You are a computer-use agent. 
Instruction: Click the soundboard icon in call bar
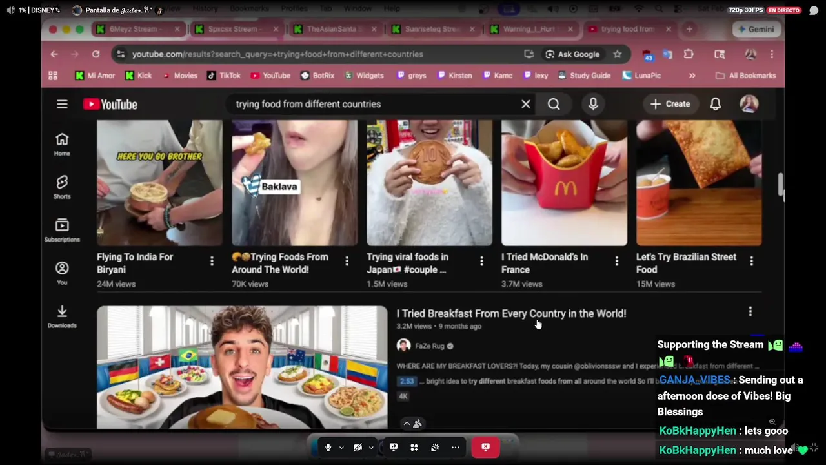435,447
